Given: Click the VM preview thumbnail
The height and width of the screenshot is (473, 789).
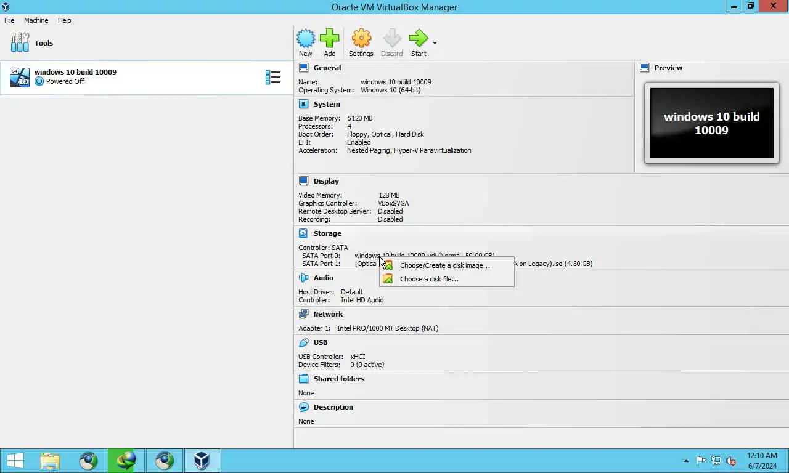Looking at the screenshot, I should [712, 123].
